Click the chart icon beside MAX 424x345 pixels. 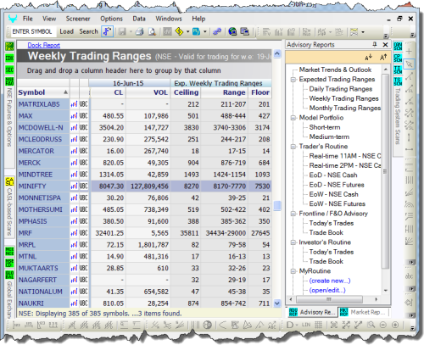74,116
